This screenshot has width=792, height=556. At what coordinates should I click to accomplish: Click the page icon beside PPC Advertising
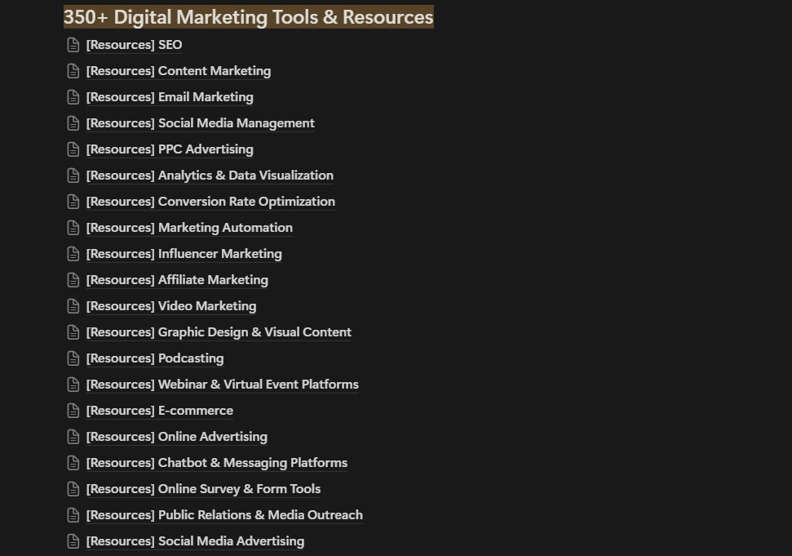tap(73, 149)
